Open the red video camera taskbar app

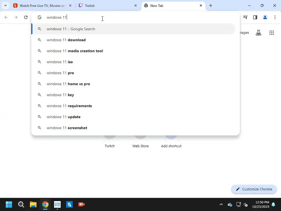click(81, 204)
